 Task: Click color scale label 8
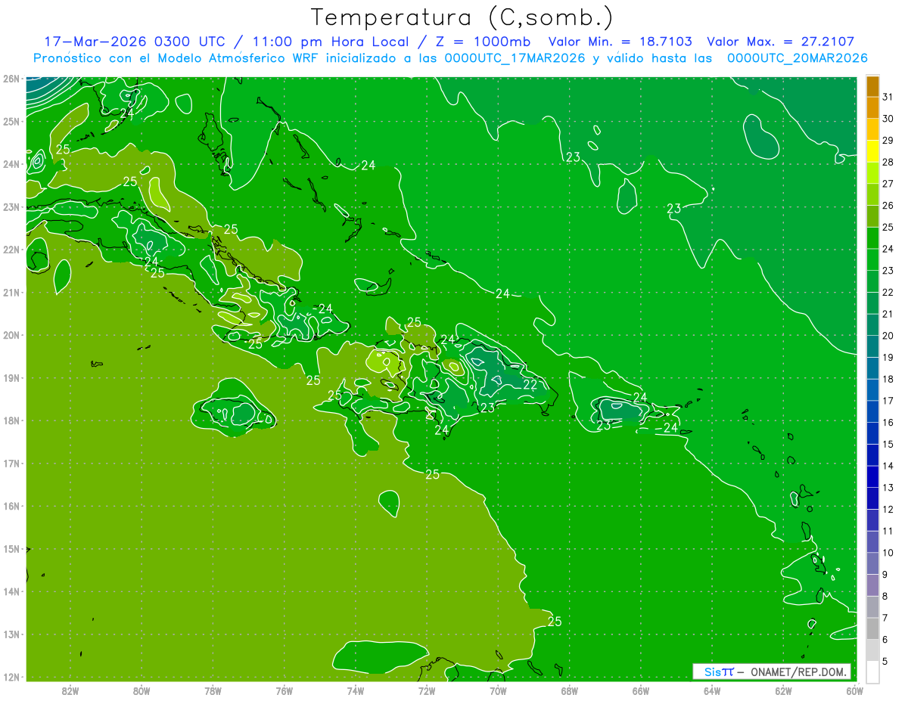[885, 596]
